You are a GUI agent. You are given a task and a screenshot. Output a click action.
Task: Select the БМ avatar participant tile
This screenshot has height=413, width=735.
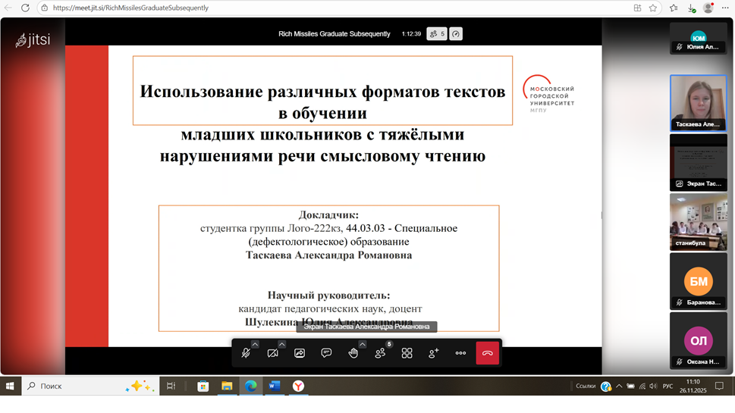698,281
